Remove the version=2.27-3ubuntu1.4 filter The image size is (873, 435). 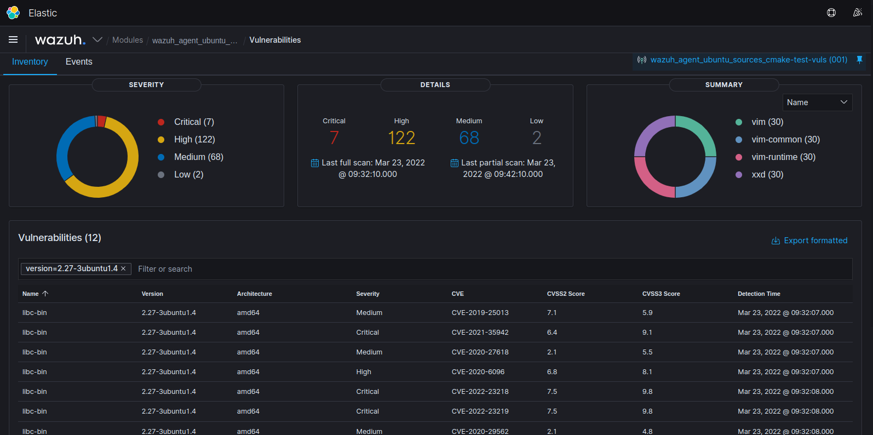[x=123, y=268]
